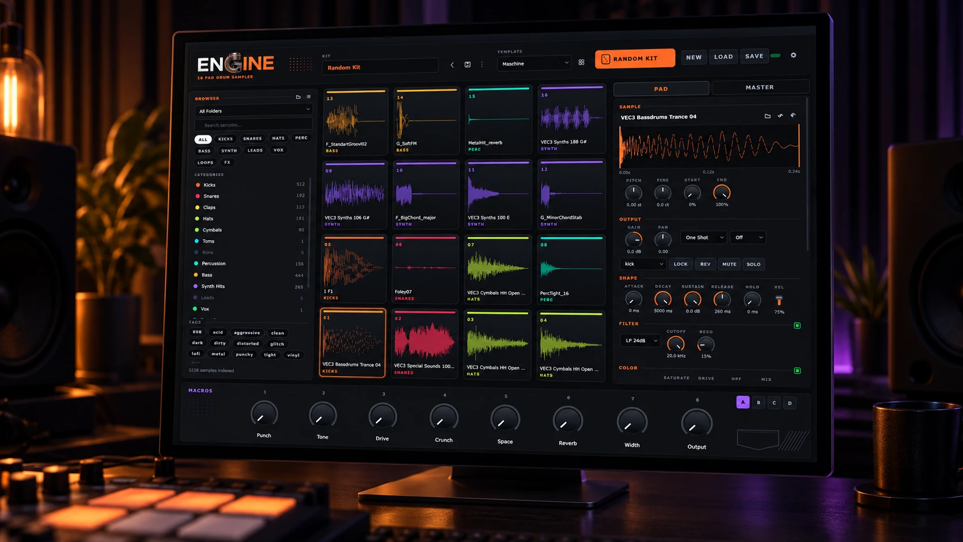963x542 pixels.
Task: Toggle LOCK for the selected pad
Action: coord(680,264)
